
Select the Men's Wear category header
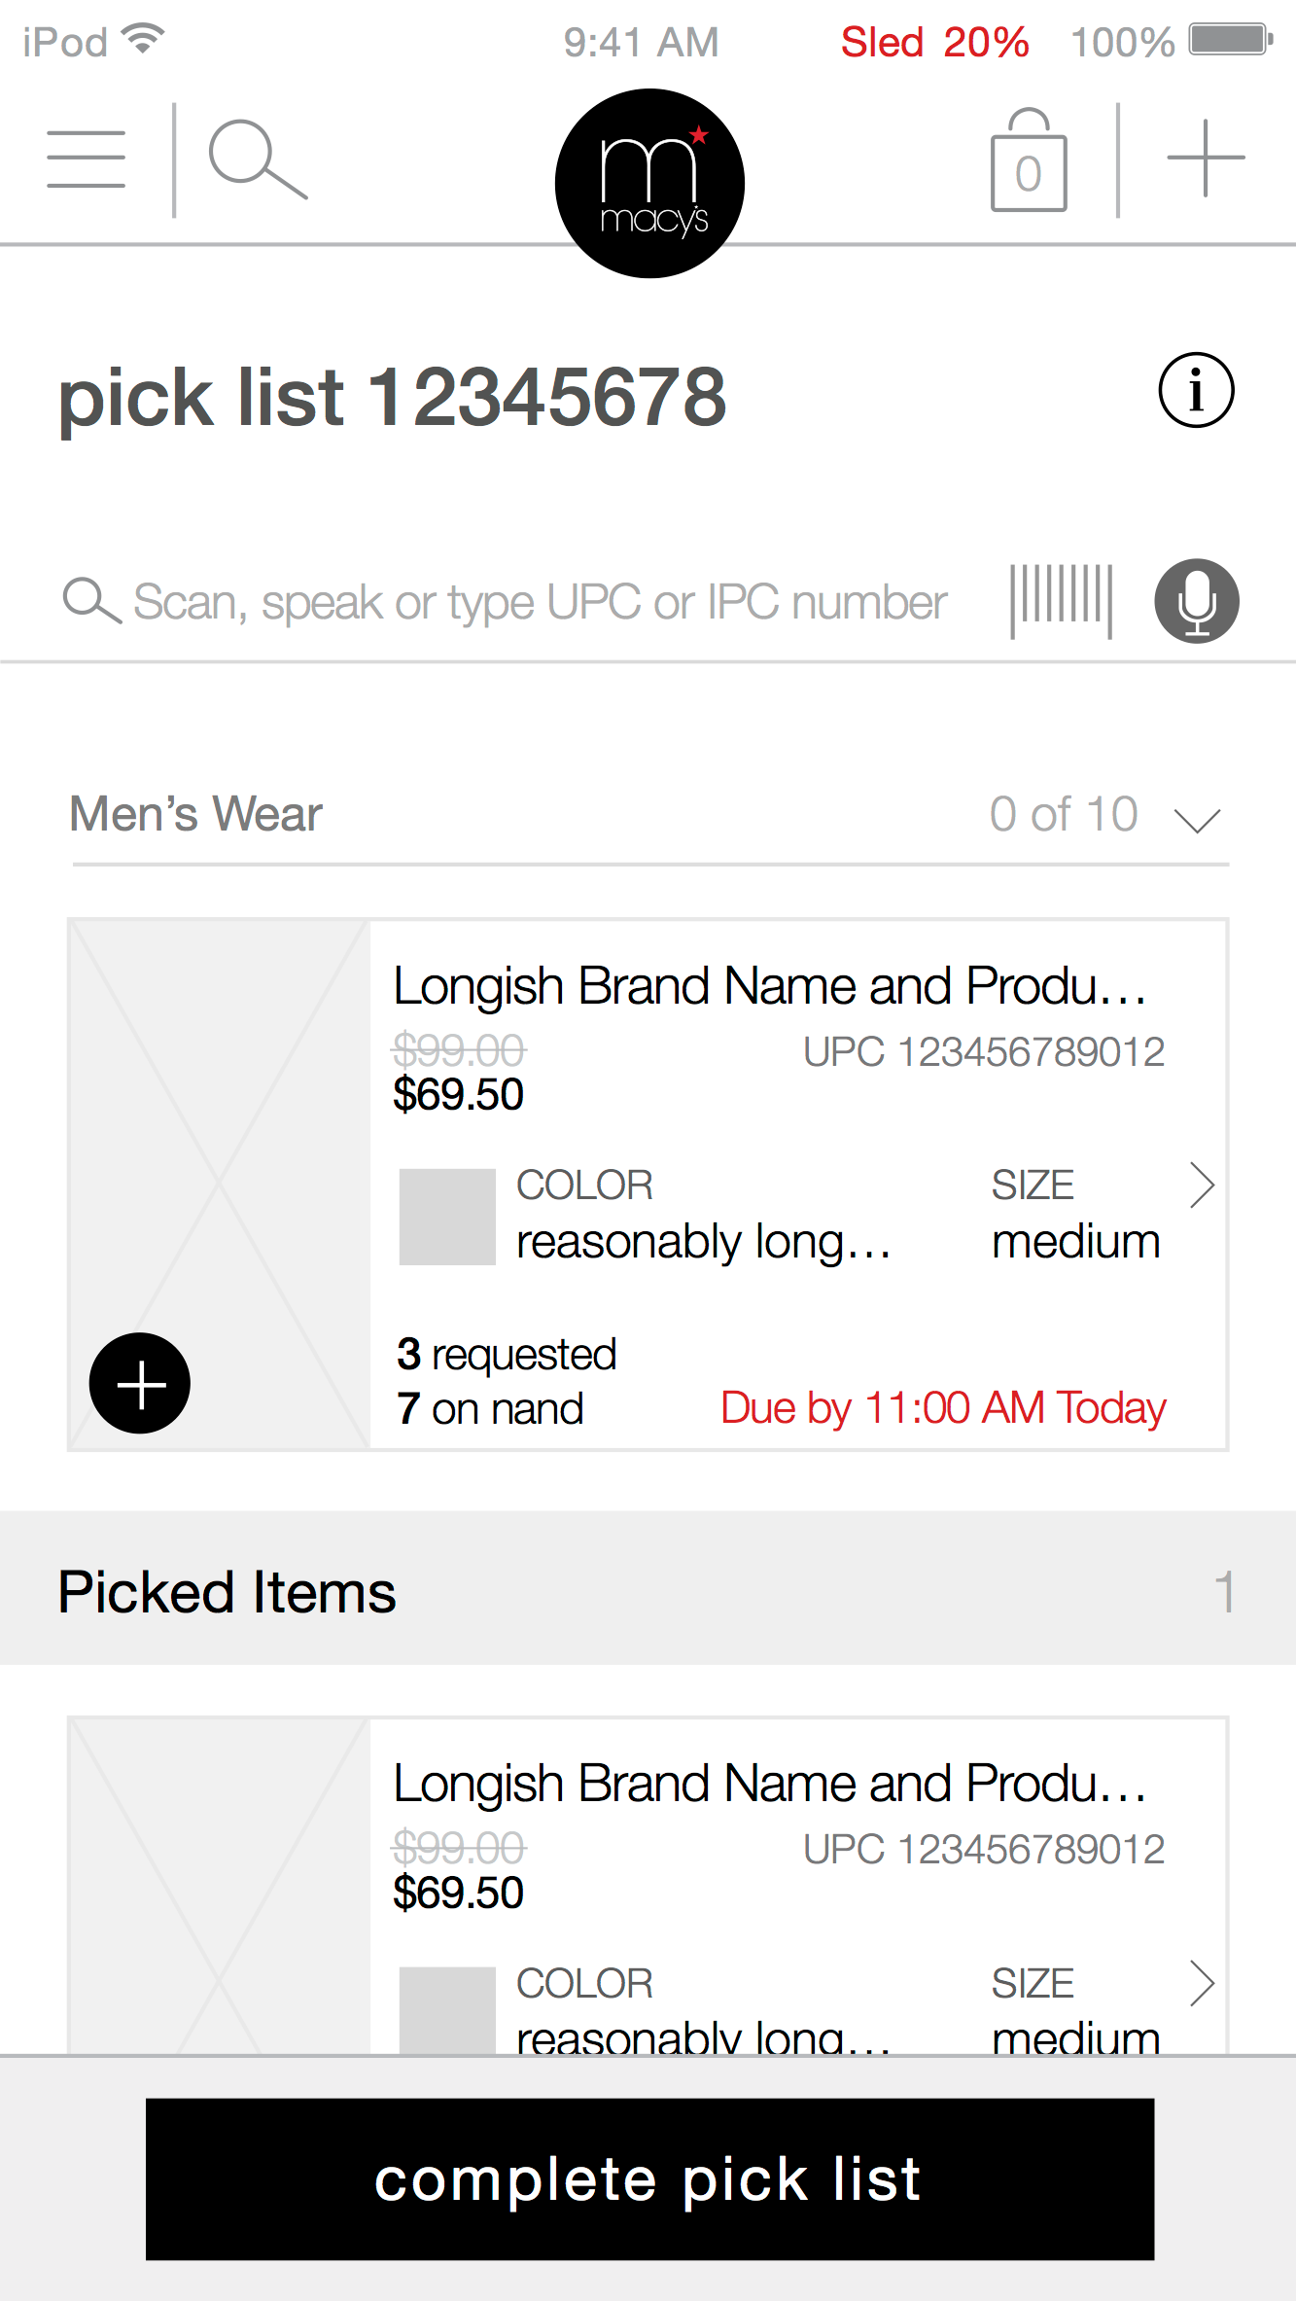(x=196, y=814)
